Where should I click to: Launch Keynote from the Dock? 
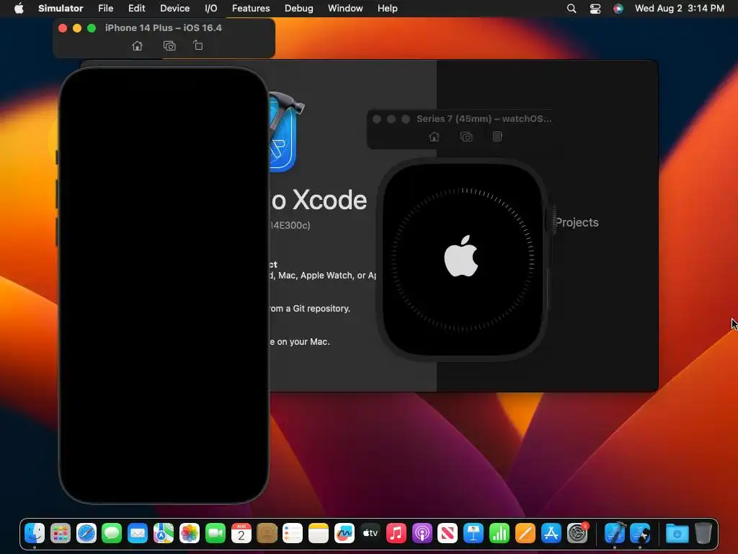(x=473, y=533)
